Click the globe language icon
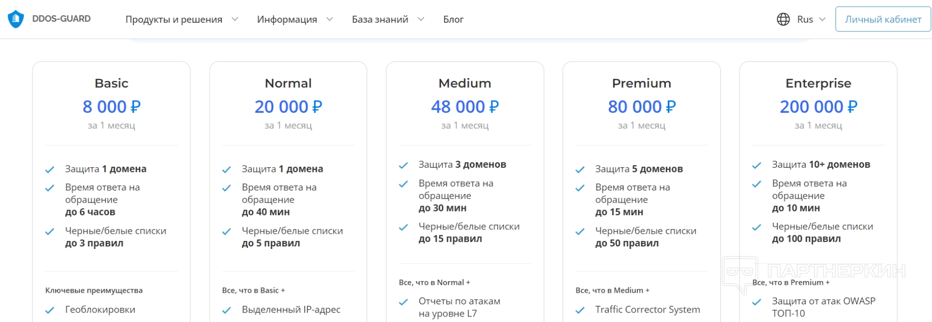 (783, 19)
